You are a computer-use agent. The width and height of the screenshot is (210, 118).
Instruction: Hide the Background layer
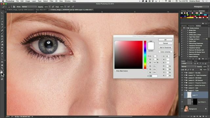[182, 109]
